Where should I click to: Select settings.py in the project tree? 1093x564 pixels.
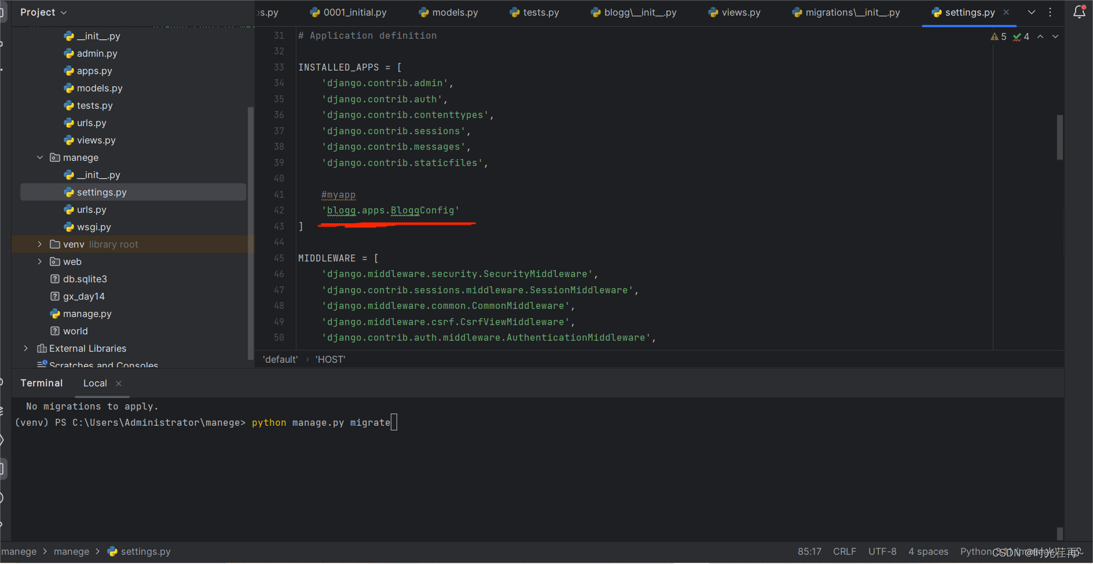click(x=133, y=192)
